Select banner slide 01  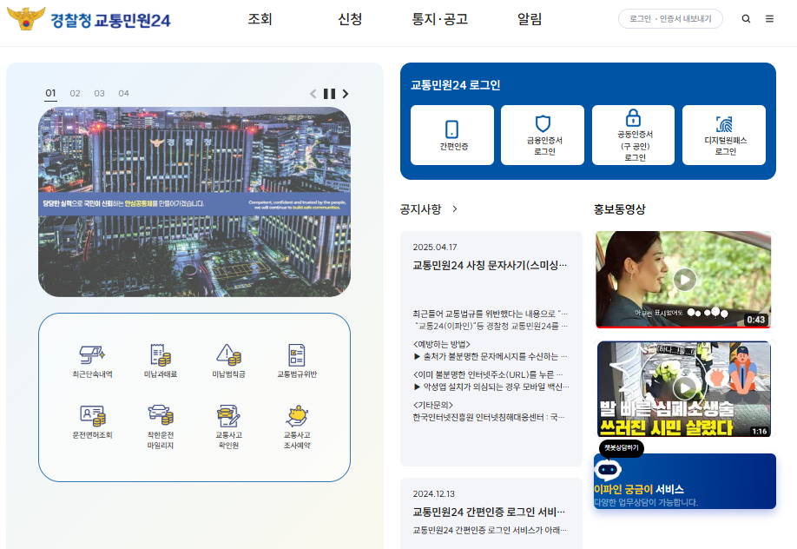[x=50, y=93]
